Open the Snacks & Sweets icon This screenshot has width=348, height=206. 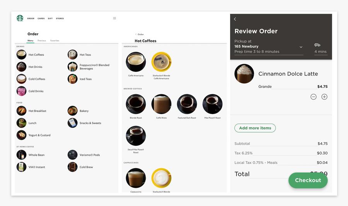(x=72, y=123)
